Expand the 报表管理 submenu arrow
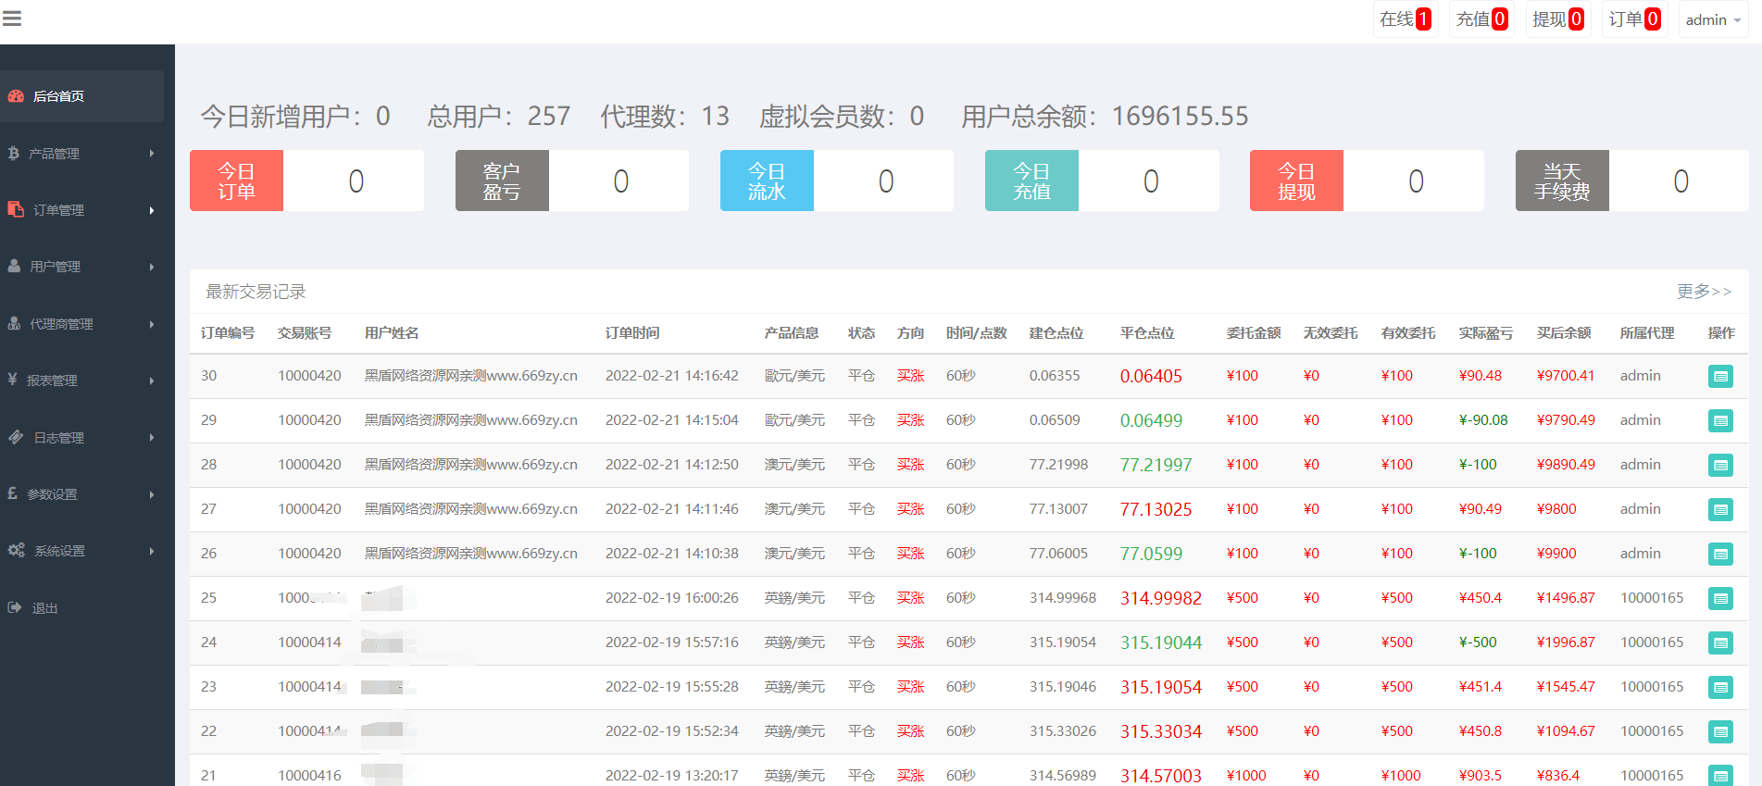Image resolution: width=1762 pixels, height=786 pixels. click(x=152, y=381)
